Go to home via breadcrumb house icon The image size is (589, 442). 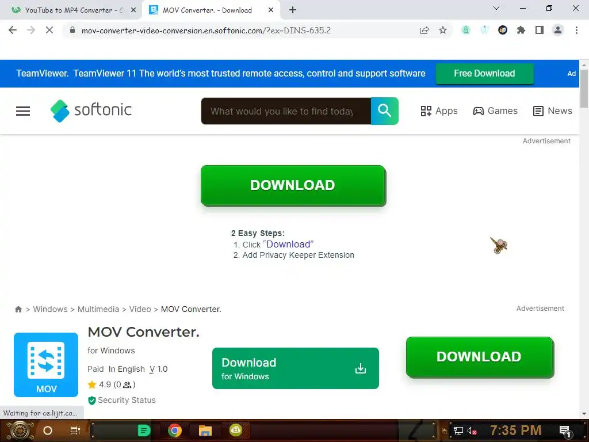18,309
